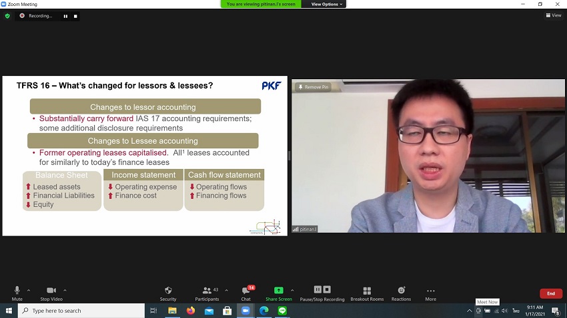Screen dimensions: 567x318
Task: Open the View Options dropdown
Action: tap(327, 4)
